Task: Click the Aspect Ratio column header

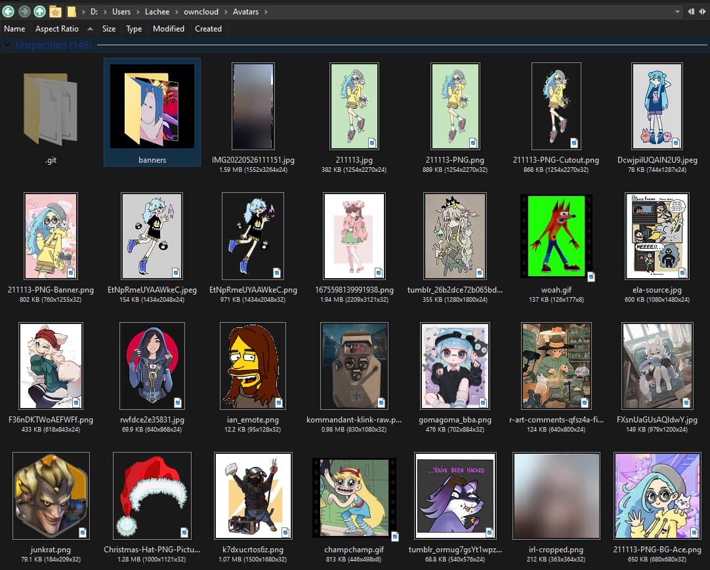Action: [57, 28]
